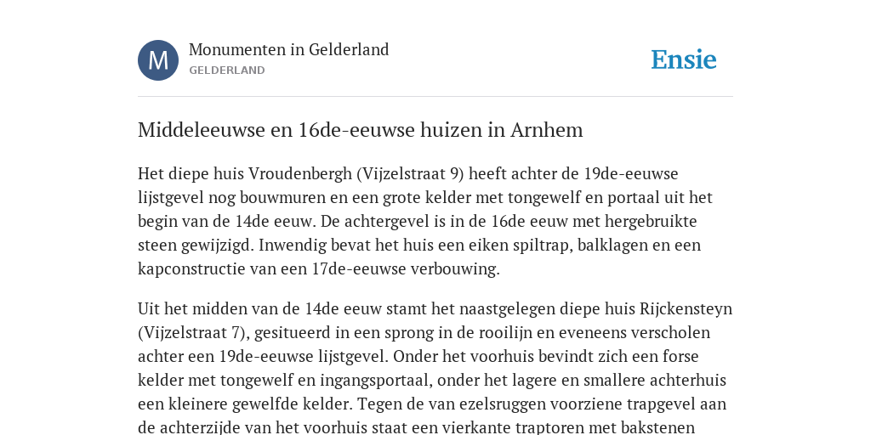Click the round blue M avatar icon
The image size is (871, 435).
pos(158,60)
